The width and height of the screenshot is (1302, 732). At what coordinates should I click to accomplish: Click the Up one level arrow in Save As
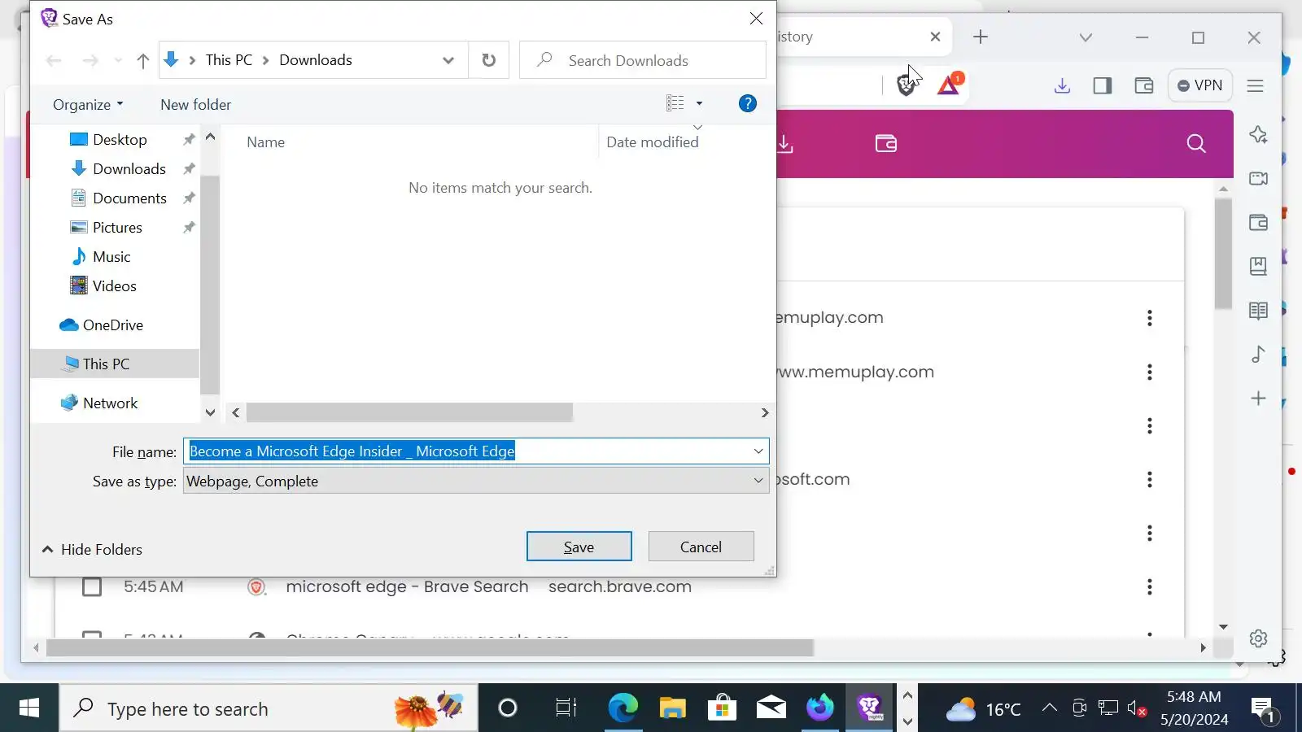[143, 61]
